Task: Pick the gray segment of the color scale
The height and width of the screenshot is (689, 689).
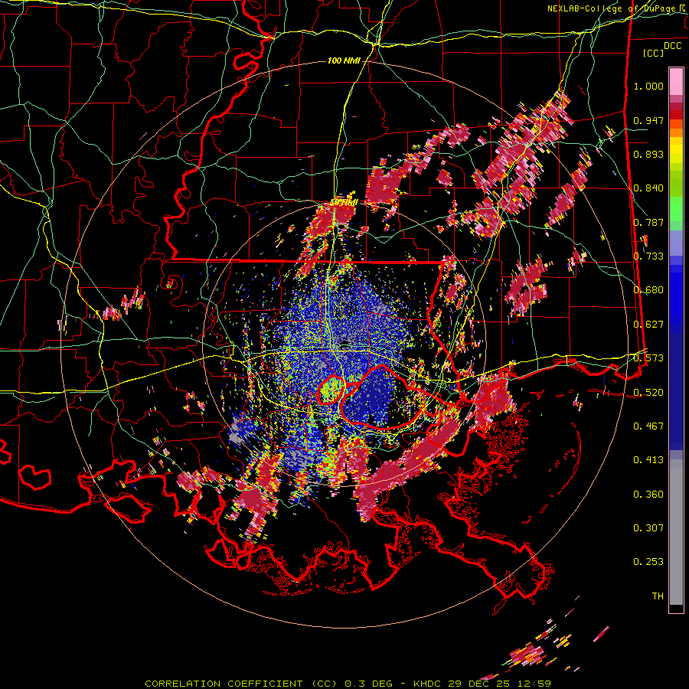Action: tap(676, 532)
